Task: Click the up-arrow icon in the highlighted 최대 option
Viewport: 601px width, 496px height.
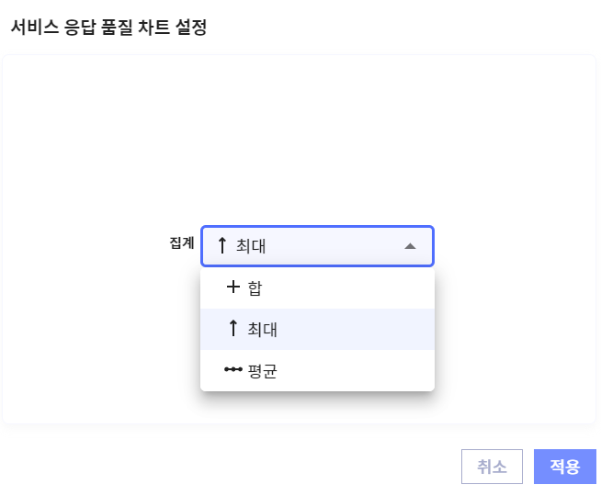Action: (x=232, y=329)
